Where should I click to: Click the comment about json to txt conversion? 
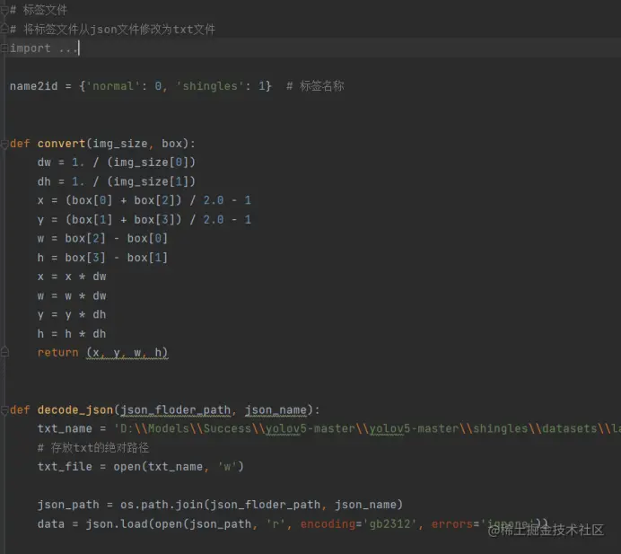(112, 29)
